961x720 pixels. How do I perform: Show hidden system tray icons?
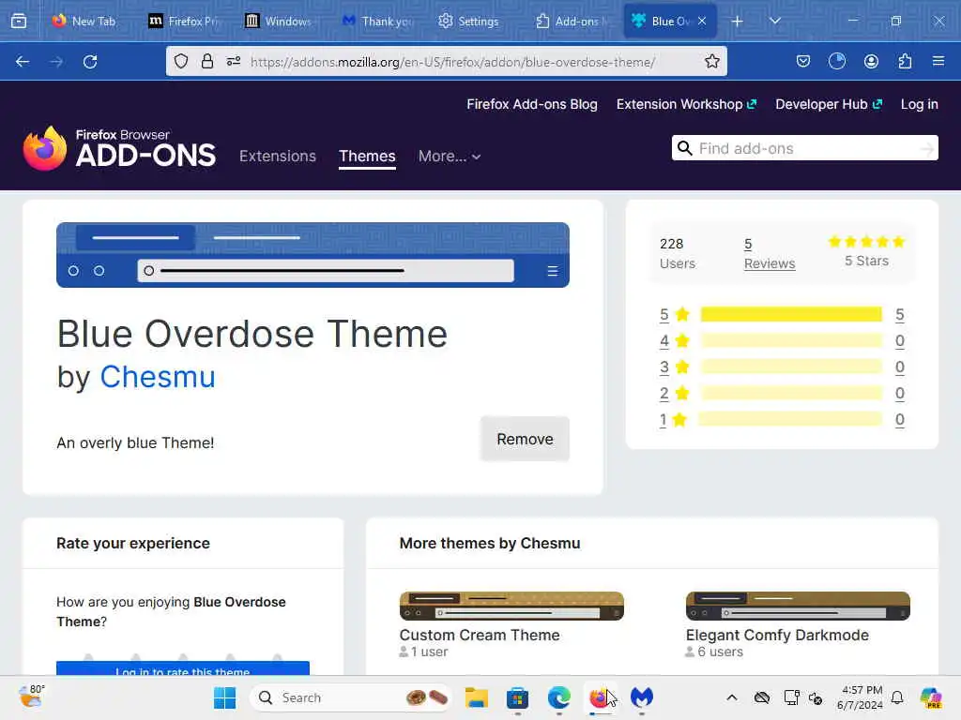point(732,697)
